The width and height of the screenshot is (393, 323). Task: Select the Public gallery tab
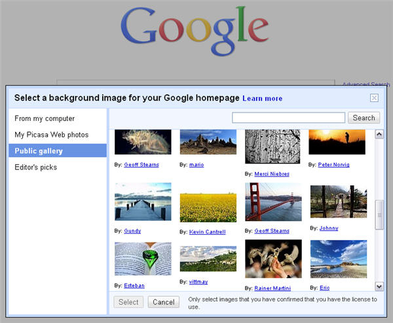pos(39,151)
